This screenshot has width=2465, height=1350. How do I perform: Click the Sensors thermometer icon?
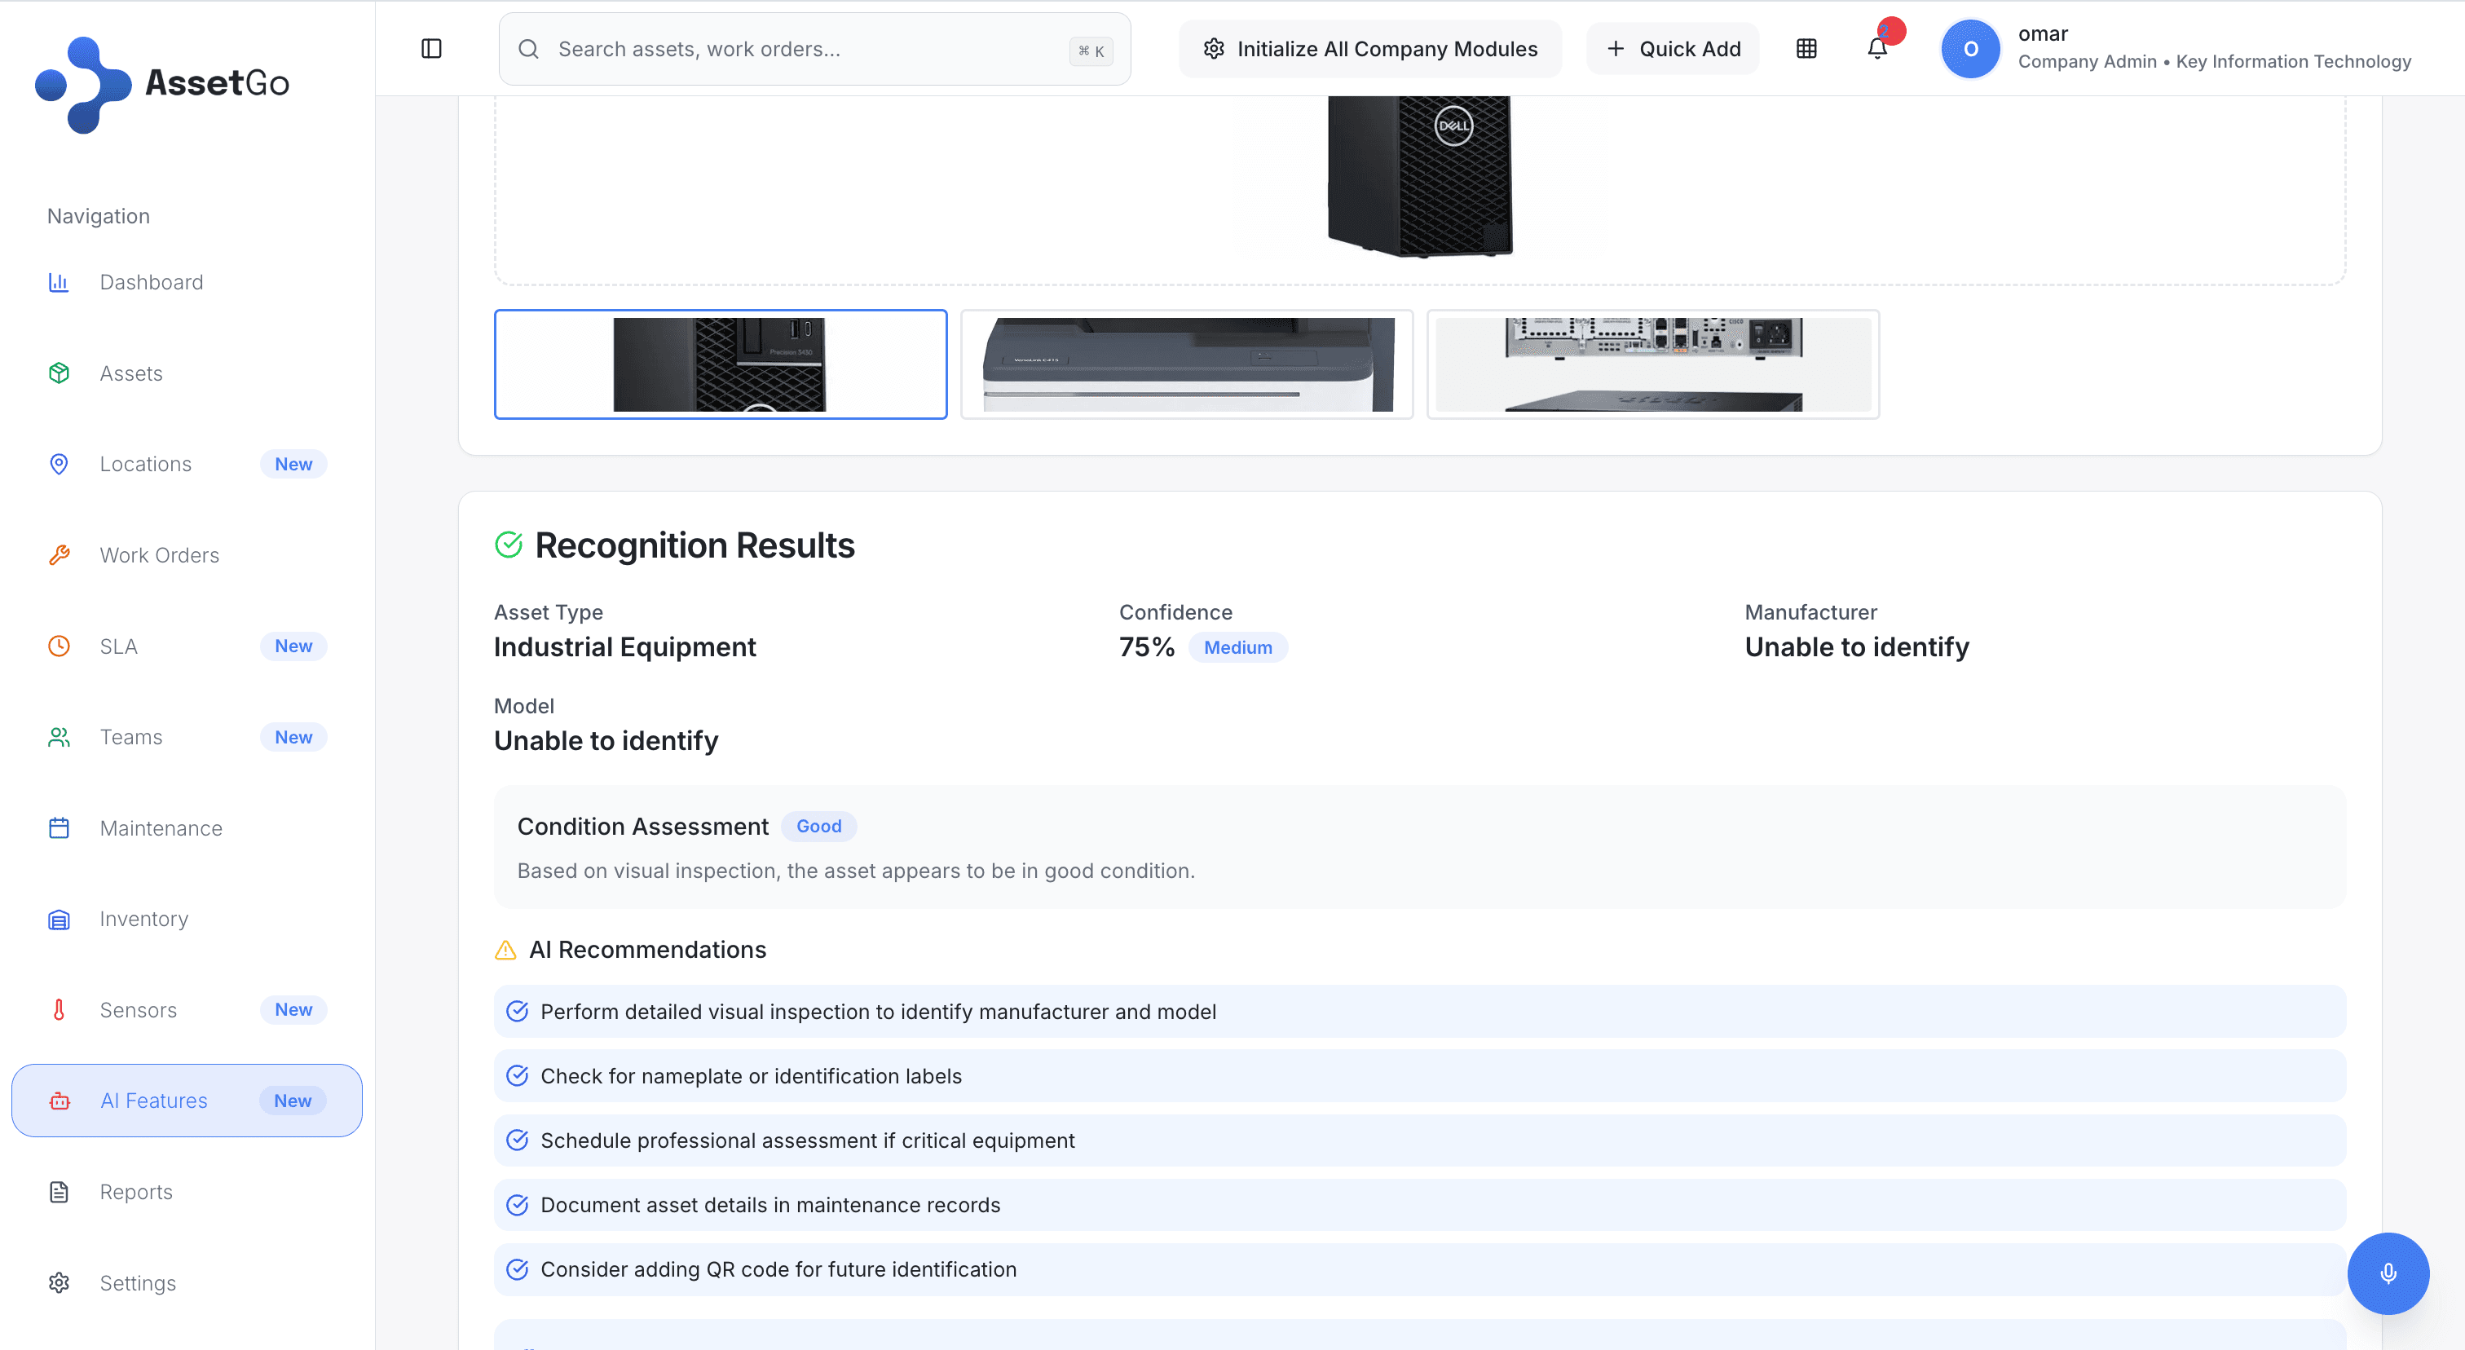[60, 1009]
